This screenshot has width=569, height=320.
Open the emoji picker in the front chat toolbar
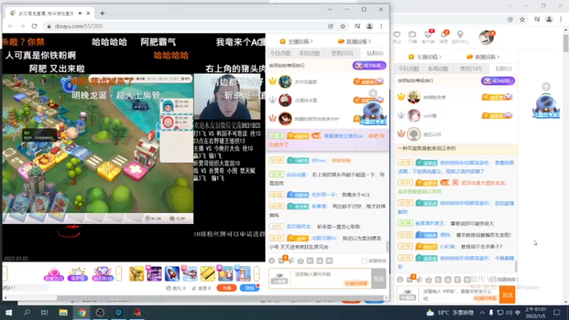coord(272,260)
